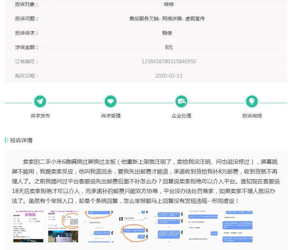Click the paper plane 诉求发布 progress icon

[40, 101]
